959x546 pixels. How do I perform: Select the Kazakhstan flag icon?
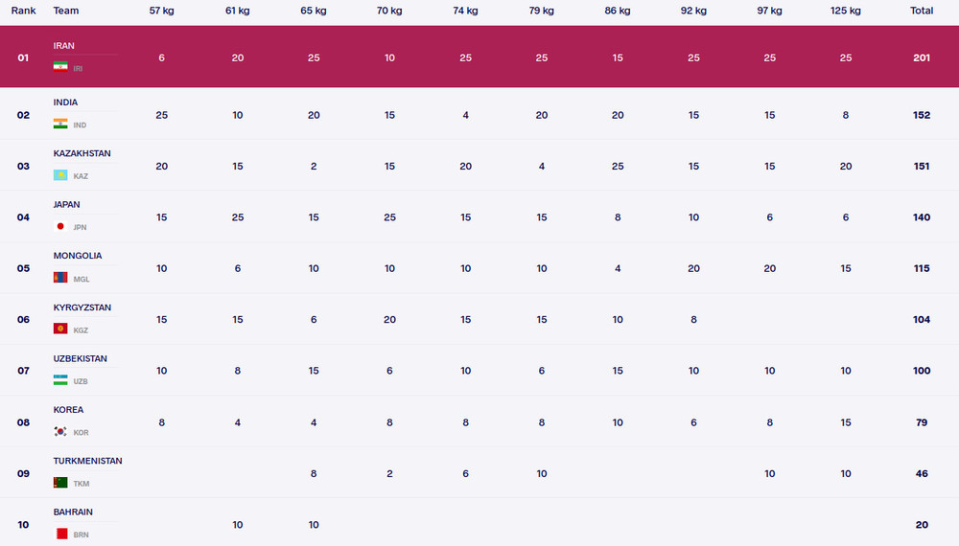60,176
